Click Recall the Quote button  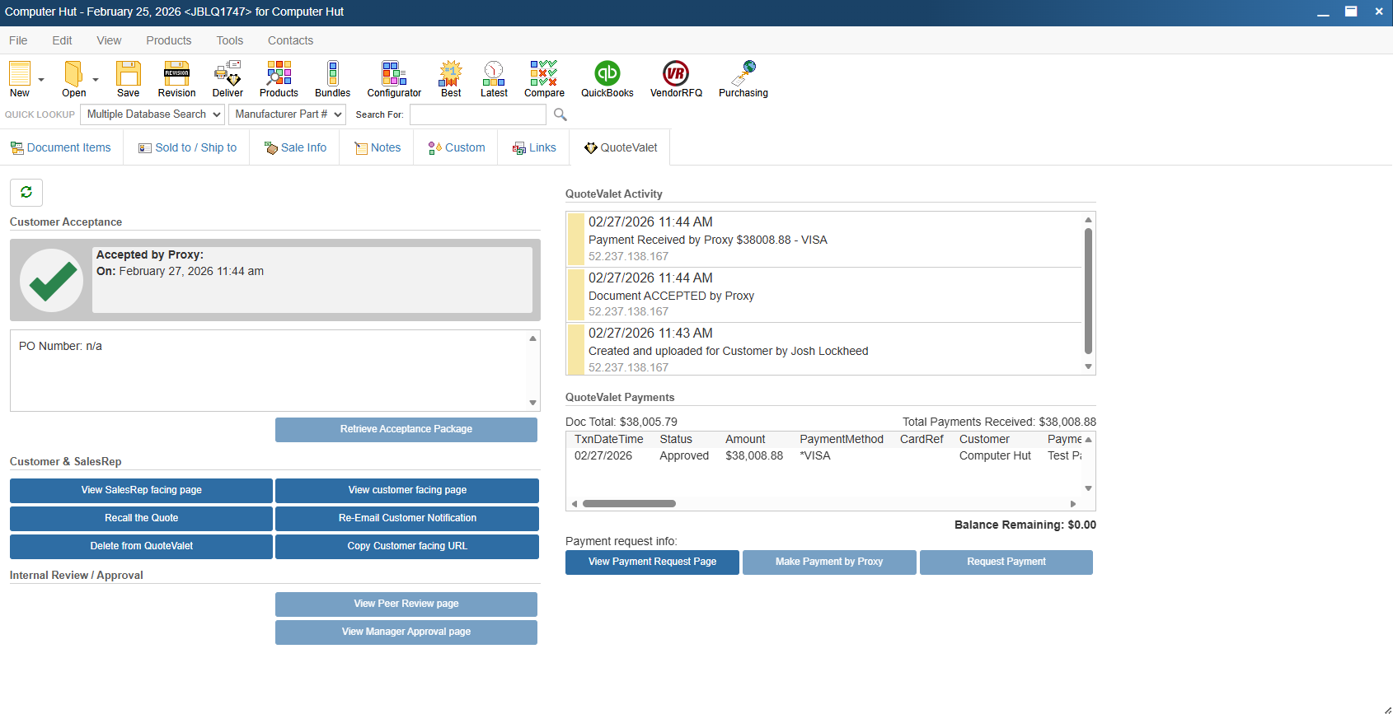tap(141, 518)
